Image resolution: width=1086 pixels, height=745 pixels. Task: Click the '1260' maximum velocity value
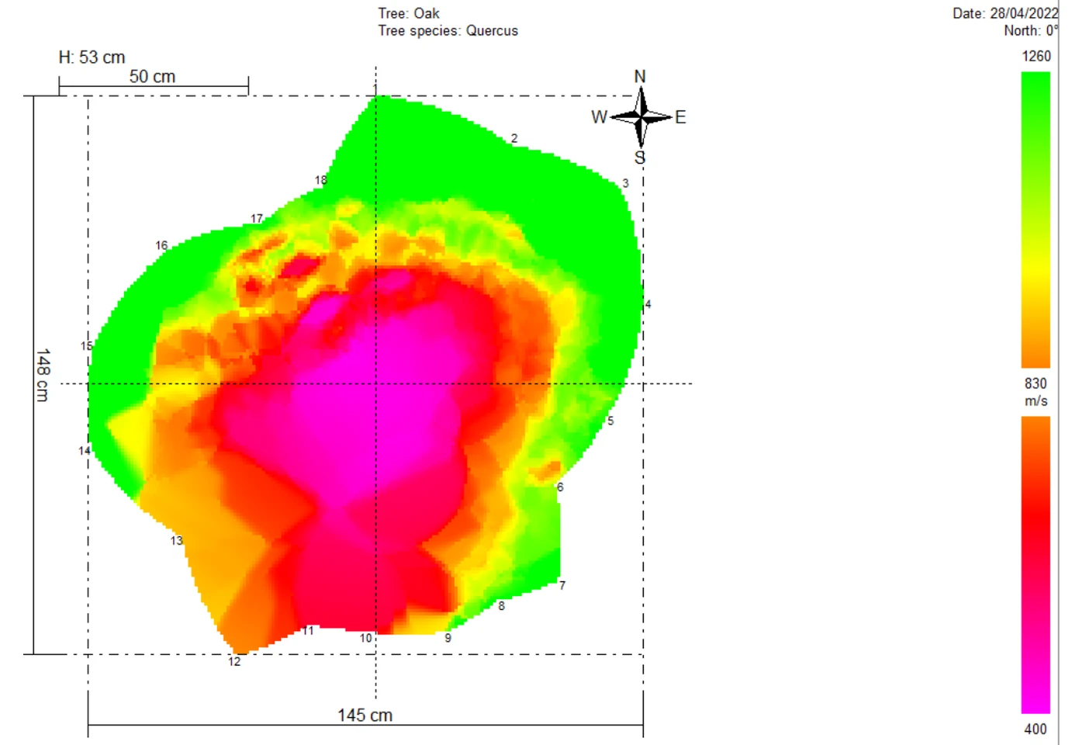click(1036, 57)
